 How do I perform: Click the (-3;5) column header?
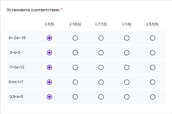(49, 24)
